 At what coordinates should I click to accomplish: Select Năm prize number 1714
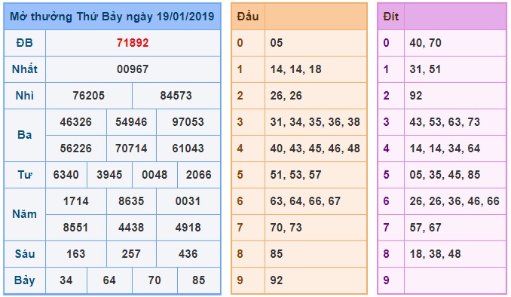coord(76,201)
